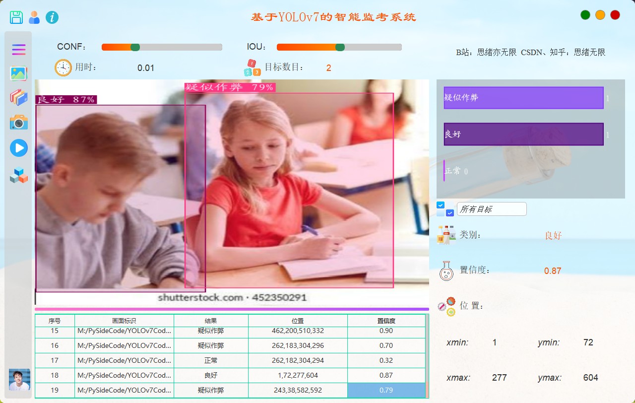The width and height of the screenshot is (635, 403).
Task: Open image file via picture icon
Action: pos(19,73)
